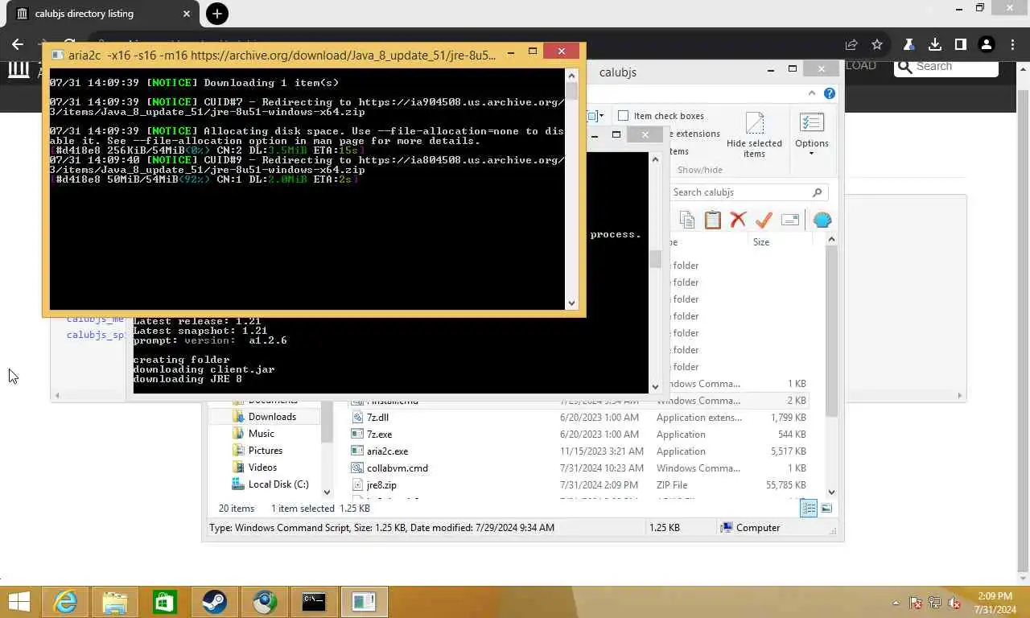Click the blue shell icon in Explorer toolbar

click(822, 220)
